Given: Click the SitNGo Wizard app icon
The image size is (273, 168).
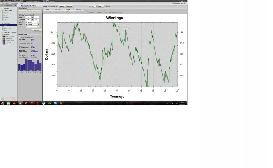Looking at the screenshot, I should pos(4,44).
